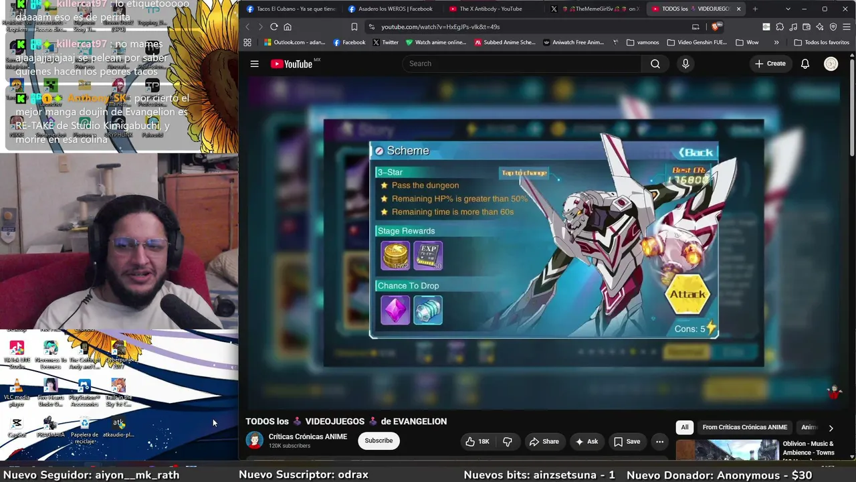Show next filter chips with right arrow
Image resolution: width=856 pixels, height=482 pixels.
coord(831,428)
